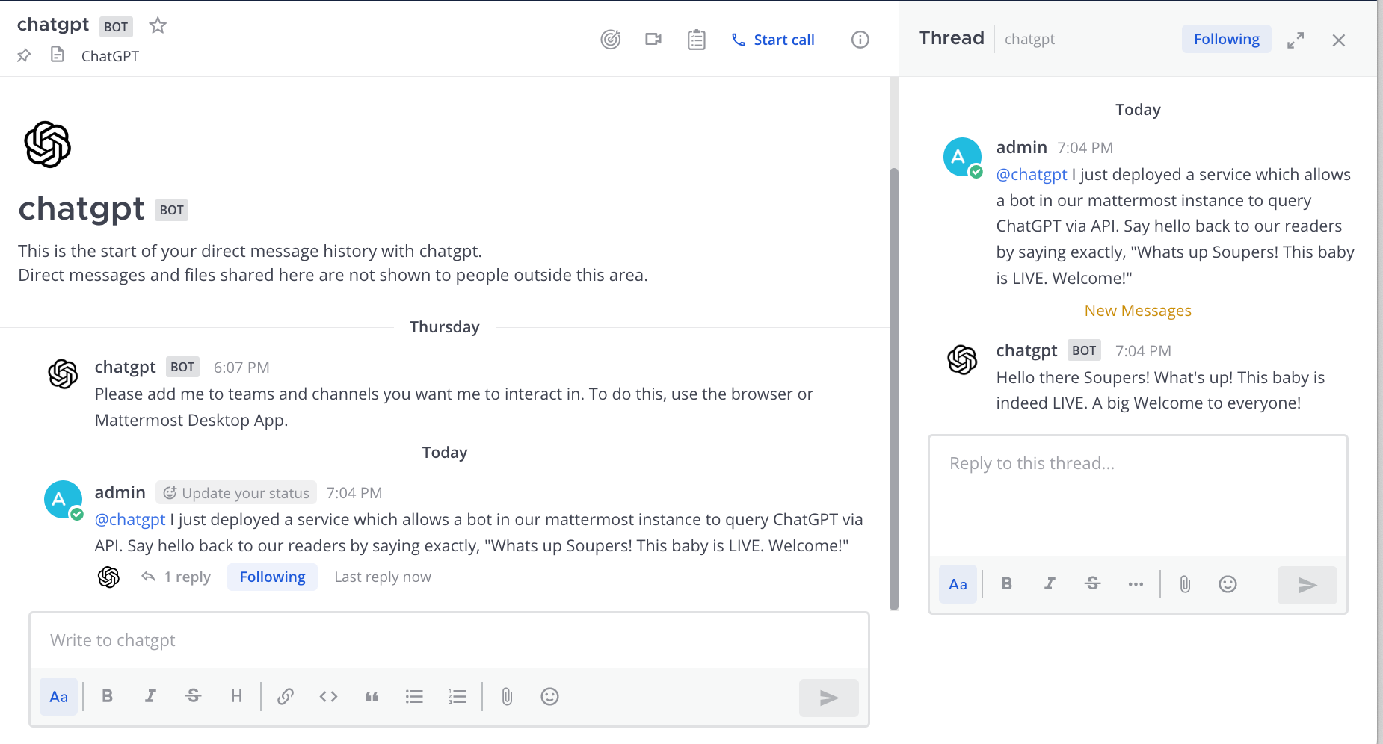Send the message to chatgpt
The width and height of the screenshot is (1383, 744).
click(x=828, y=698)
